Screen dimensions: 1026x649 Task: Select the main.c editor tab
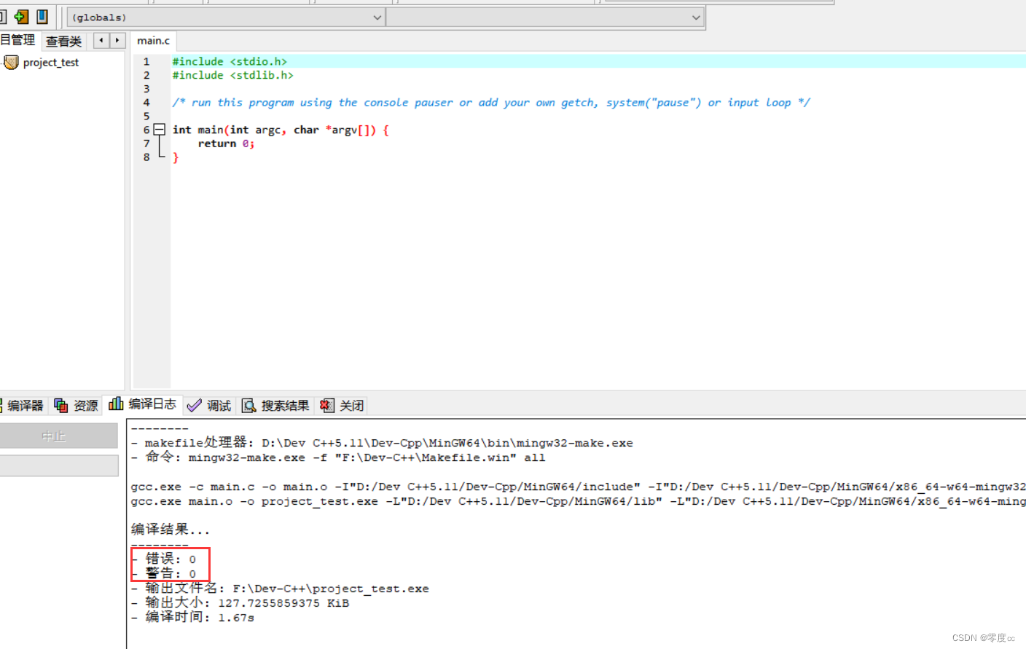[153, 41]
